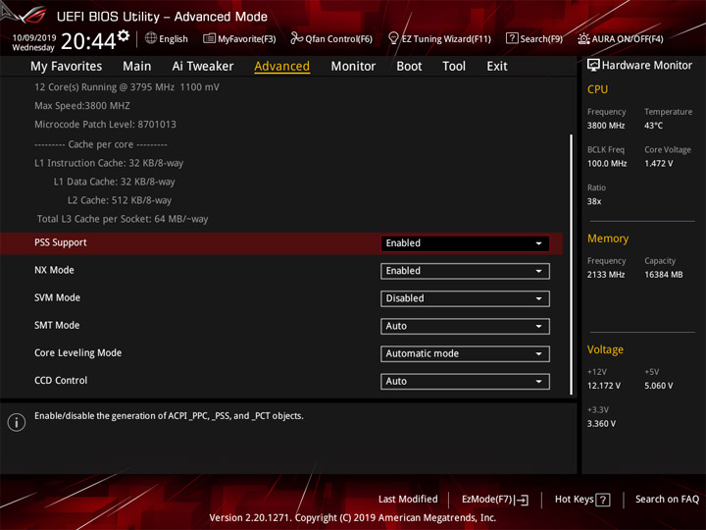706x530 pixels.
Task: Click the Qfan Control fan icon
Action: (x=296, y=38)
